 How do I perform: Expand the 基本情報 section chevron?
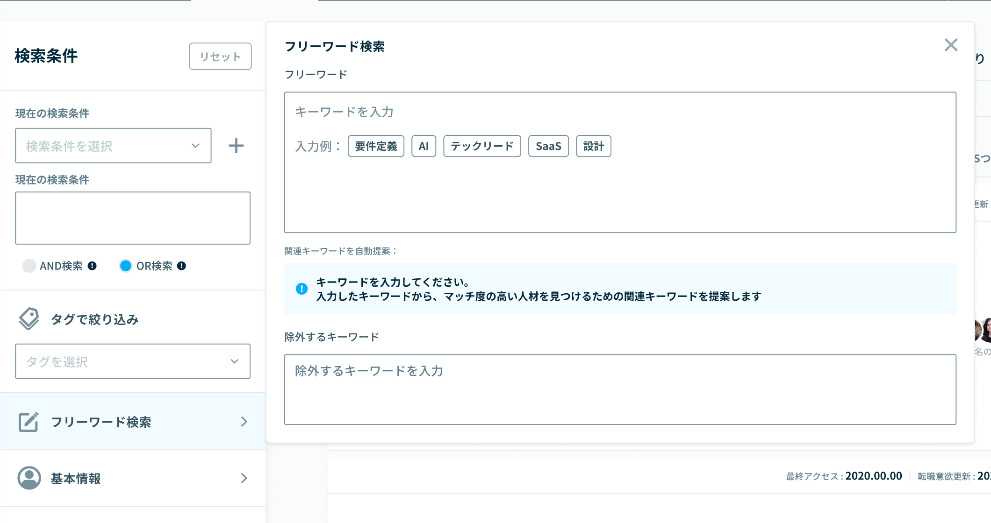pyautogui.click(x=244, y=478)
